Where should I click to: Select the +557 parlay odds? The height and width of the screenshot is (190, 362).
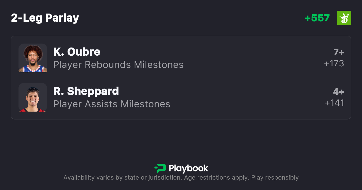click(x=317, y=18)
